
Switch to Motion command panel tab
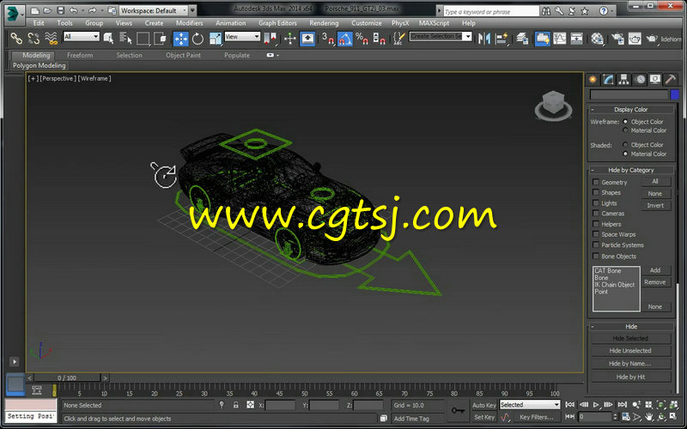641,79
